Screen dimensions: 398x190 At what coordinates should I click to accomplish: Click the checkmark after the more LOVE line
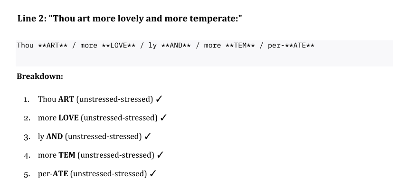tap(164, 117)
